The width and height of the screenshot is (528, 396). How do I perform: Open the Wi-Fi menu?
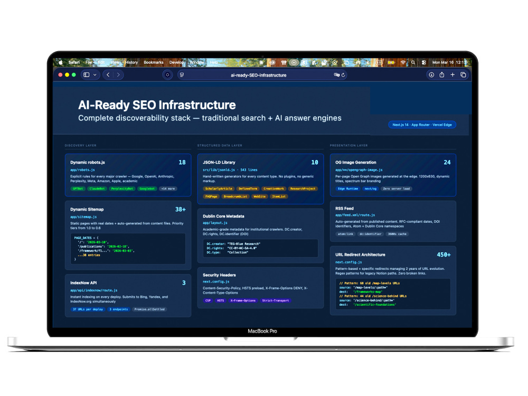pos(403,62)
